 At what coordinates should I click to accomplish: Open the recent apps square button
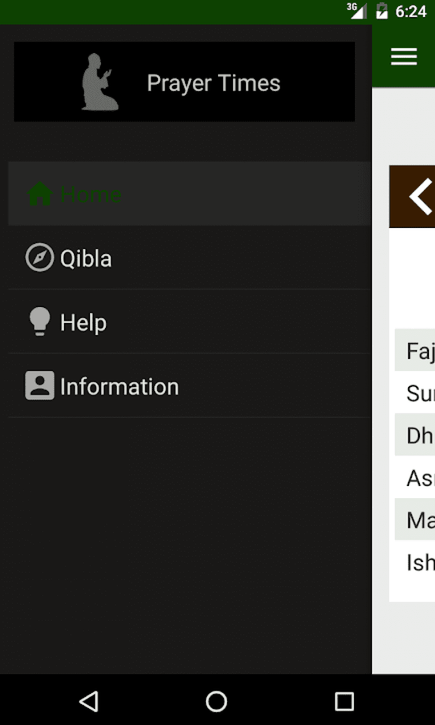344,700
